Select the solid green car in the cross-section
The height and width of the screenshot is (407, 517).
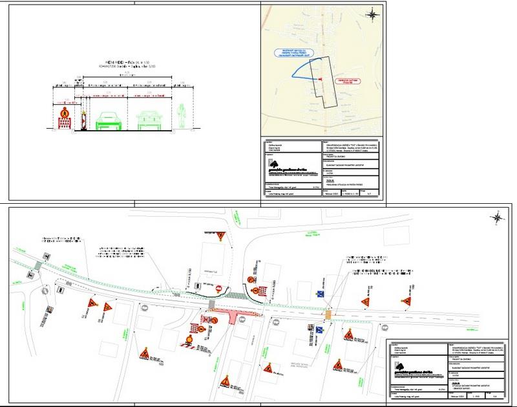[108, 120]
